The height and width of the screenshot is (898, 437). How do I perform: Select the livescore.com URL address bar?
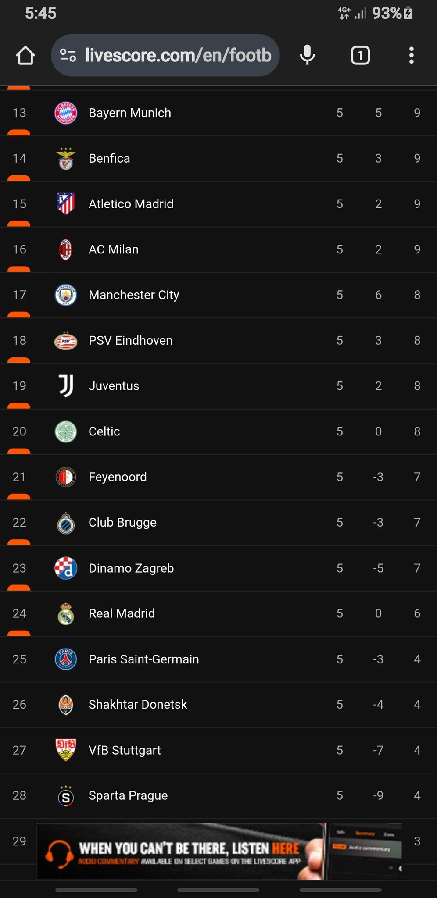coord(178,55)
